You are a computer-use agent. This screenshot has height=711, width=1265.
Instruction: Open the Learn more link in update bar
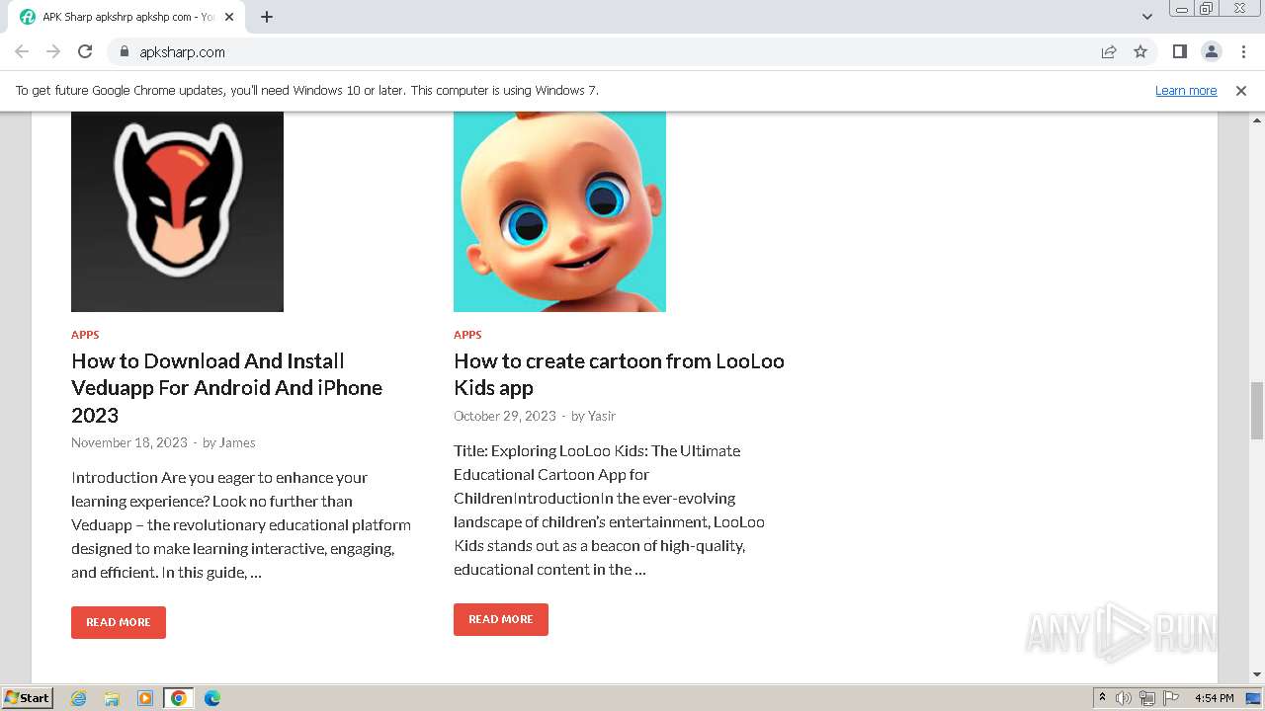[x=1186, y=90]
